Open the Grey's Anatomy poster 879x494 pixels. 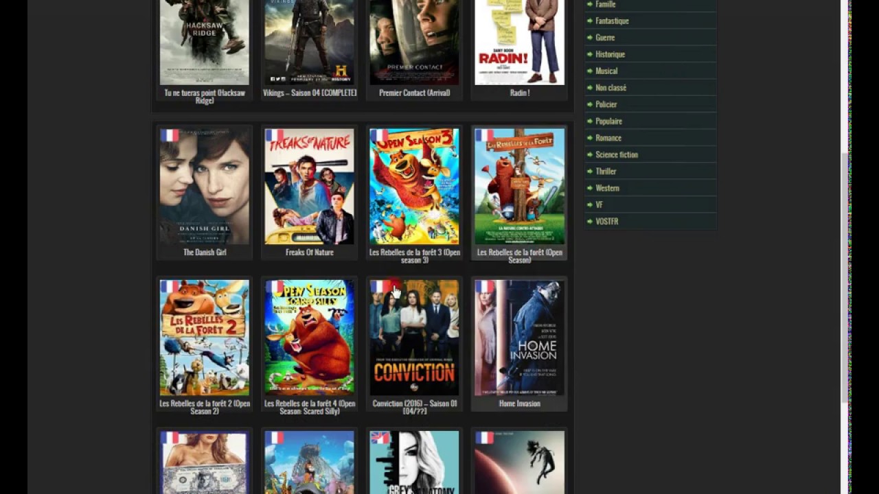click(414, 462)
